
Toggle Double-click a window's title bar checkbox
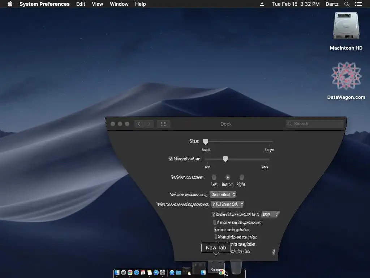pos(214,214)
